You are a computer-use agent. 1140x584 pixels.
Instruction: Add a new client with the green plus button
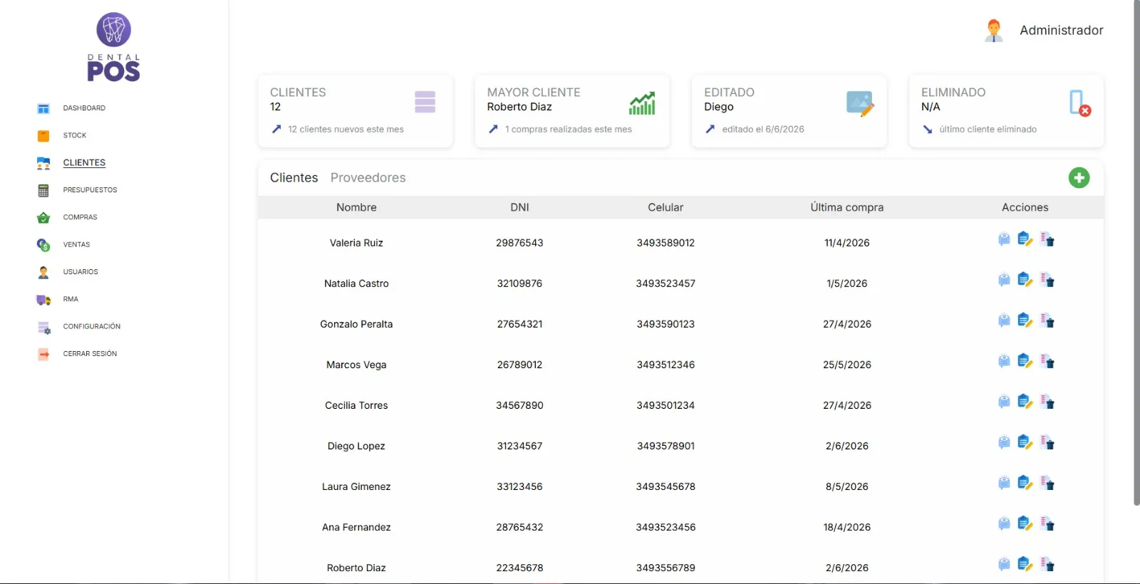click(1079, 177)
